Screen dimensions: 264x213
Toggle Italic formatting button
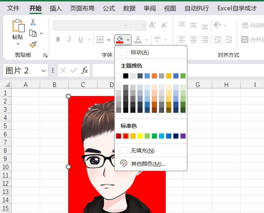[69, 40]
